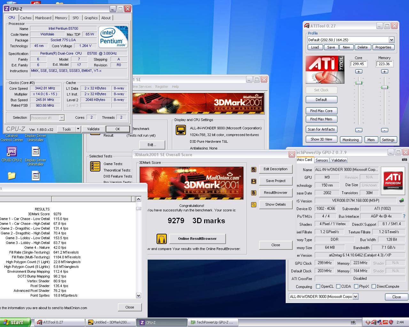Click HR language indicator in taskbar
The height and width of the screenshot is (327, 409).
coord(353,323)
